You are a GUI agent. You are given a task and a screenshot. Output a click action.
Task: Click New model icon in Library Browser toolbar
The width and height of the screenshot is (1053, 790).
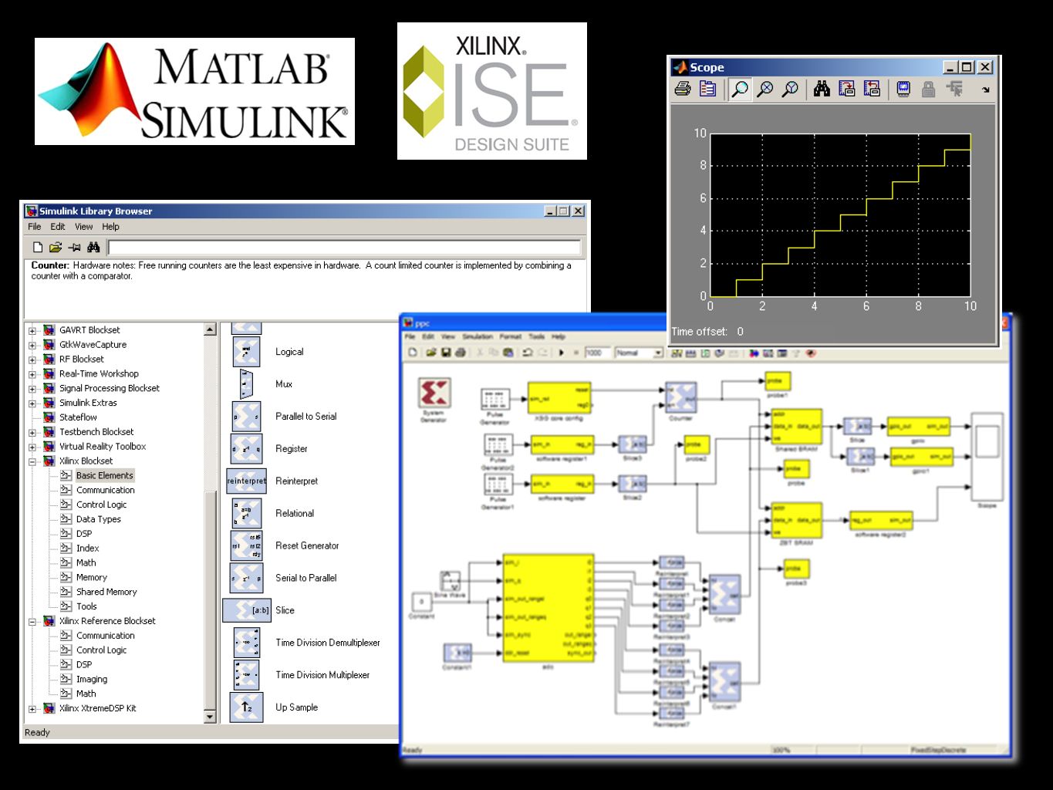[38, 248]
